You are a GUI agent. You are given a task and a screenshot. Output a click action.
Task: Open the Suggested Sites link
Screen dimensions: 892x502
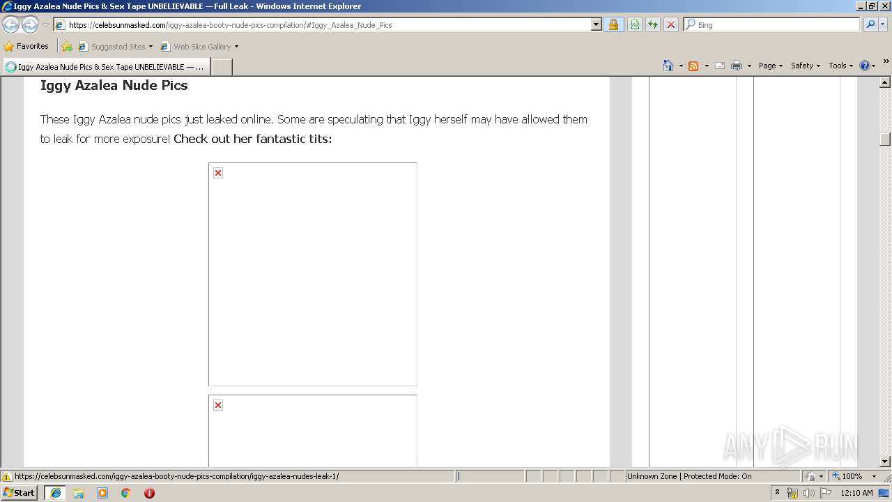tap(111, 47)
